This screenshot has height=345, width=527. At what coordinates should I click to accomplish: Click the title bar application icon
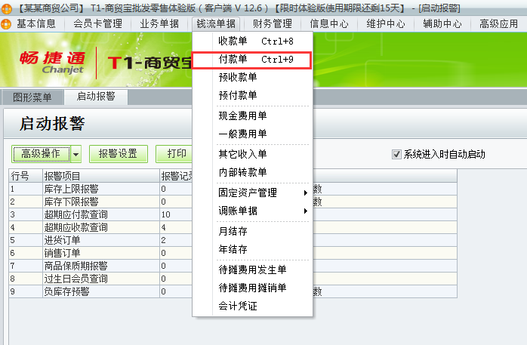tap(6, 8)
